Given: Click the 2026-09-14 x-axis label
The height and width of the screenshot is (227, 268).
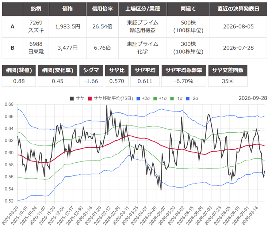Looking at the screenshot, I should coord(250,215).
